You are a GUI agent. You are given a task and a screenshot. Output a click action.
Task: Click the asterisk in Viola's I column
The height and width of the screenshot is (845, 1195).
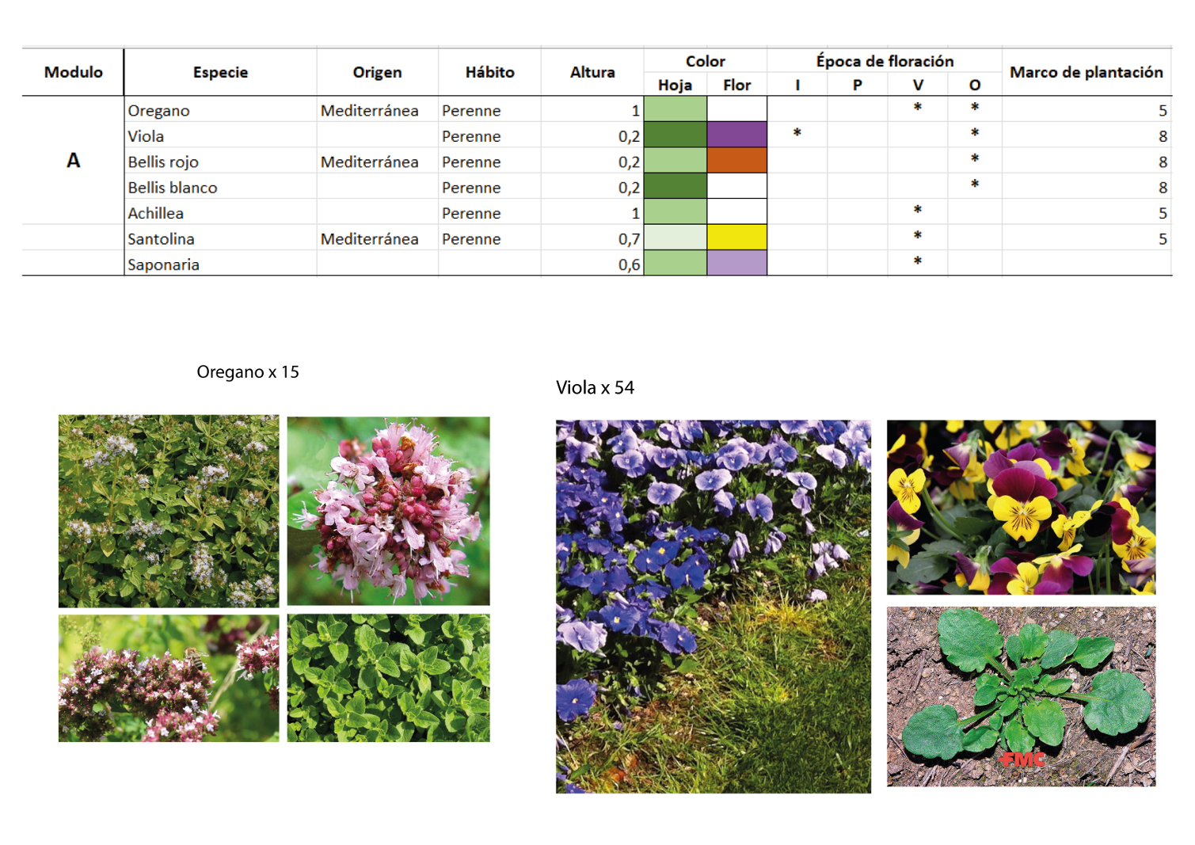pos(797,134)
